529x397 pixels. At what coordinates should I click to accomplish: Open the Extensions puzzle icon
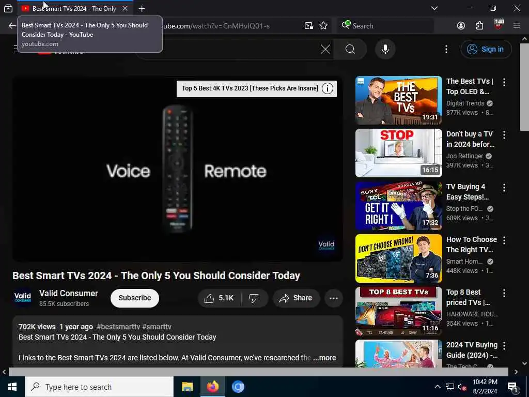pos(479,26)
